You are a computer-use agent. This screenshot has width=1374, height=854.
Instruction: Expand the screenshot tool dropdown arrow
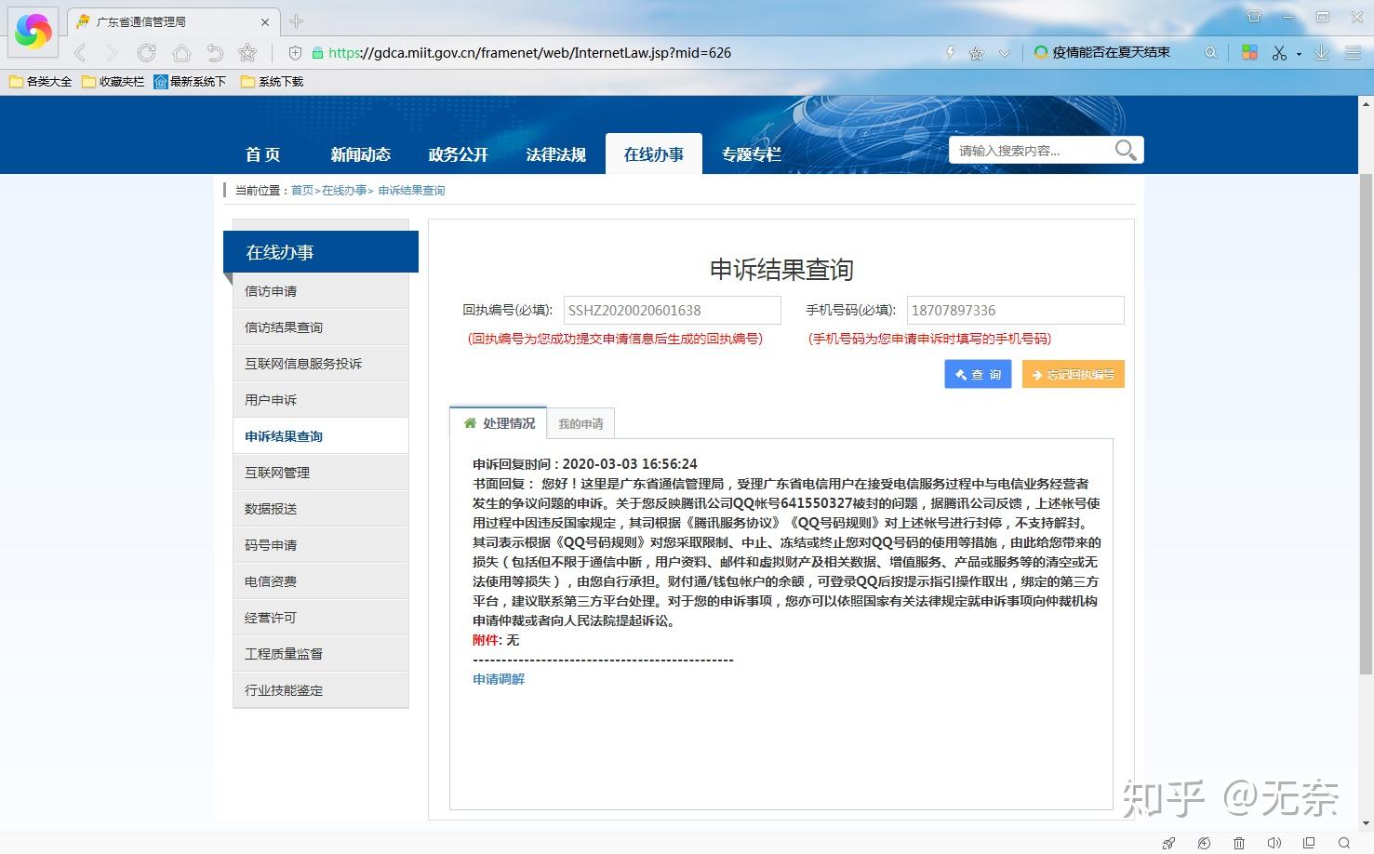pyautogui.click(x=1299, y=54)
